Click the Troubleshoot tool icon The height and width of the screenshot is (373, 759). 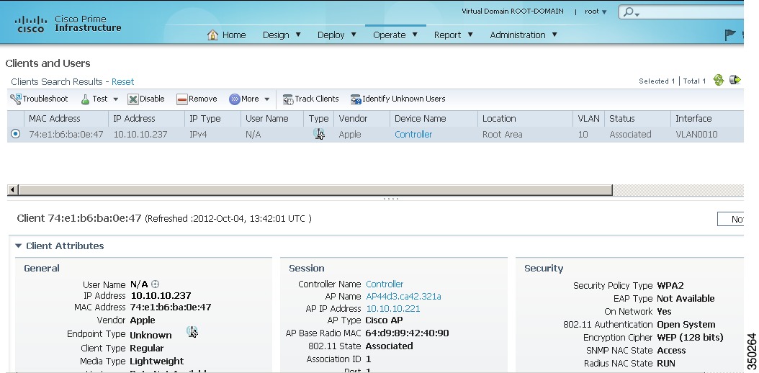pos(16,99)
